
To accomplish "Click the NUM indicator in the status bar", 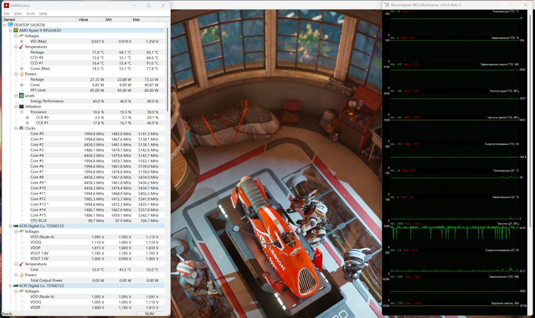I will [150, 314].
